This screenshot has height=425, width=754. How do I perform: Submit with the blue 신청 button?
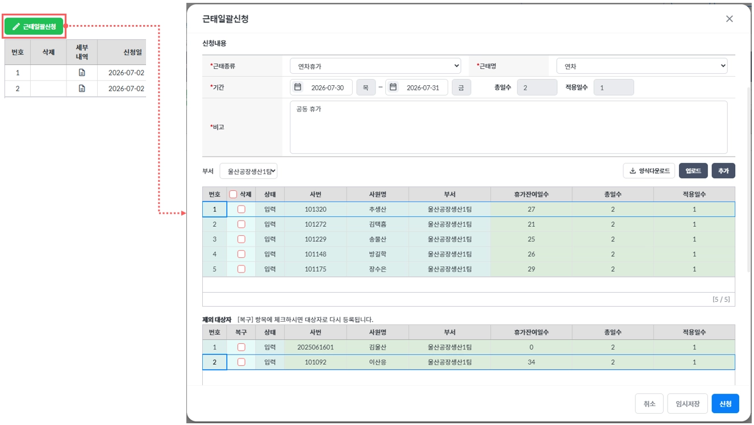pos(725,403)
